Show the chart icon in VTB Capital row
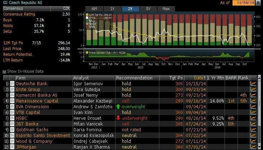Image resolution: width=263 pixels, height=150 pixels. click(x=253, y=112)
